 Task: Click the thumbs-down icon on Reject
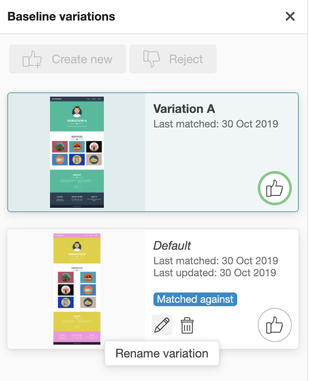click(151, 59)
